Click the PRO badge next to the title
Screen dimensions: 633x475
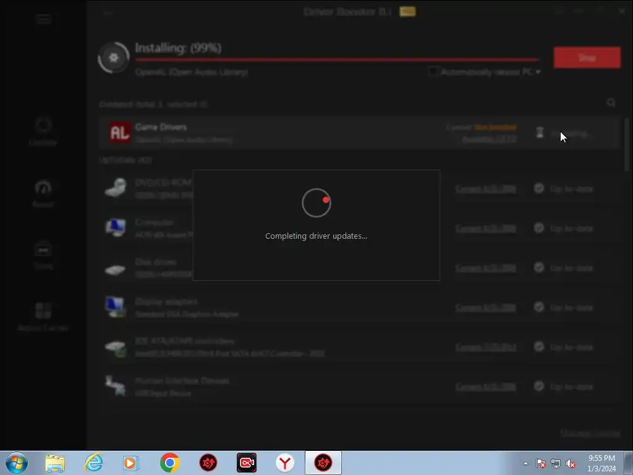click(407, 12)
